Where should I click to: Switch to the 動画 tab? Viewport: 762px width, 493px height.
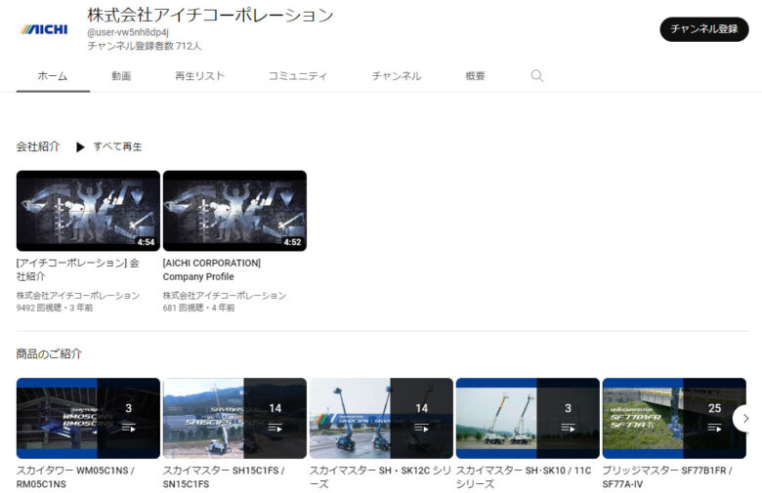[x=121, y=76]
